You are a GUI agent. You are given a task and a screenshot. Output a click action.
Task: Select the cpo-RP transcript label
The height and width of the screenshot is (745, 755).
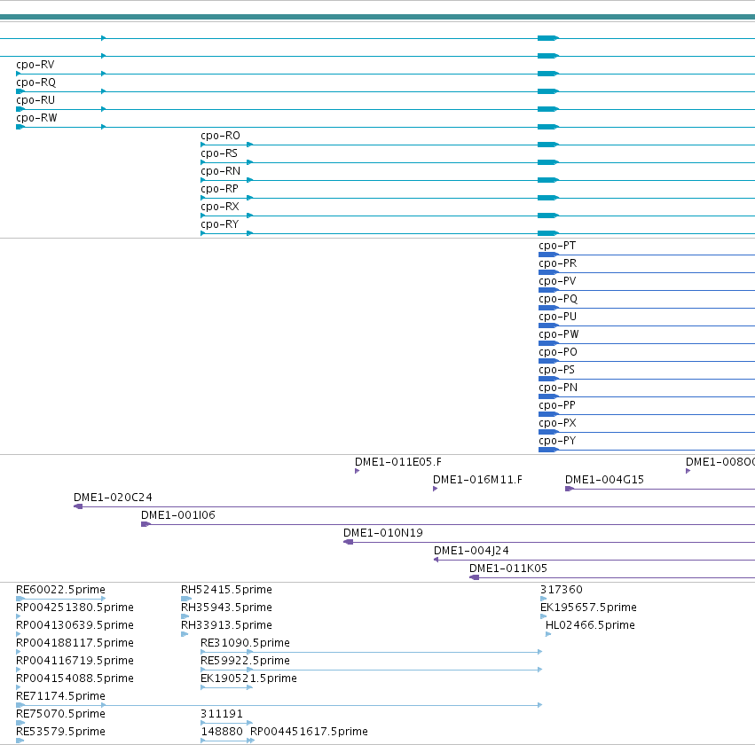219,189
